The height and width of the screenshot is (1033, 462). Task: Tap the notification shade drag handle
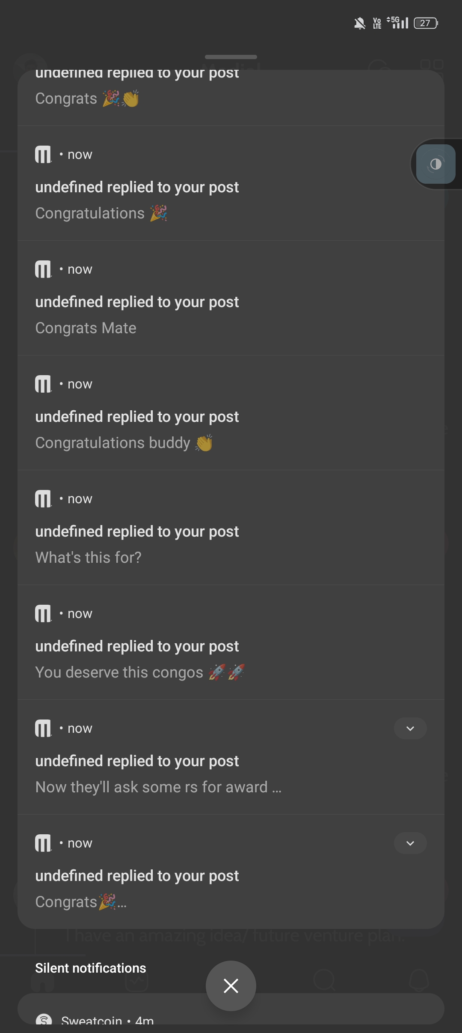click(x=231, y=57)
